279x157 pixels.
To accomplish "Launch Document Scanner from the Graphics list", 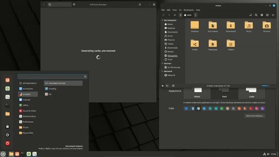I will (63, 83).
